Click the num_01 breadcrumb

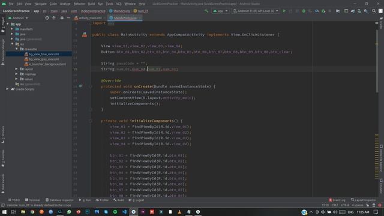coord(141,11)
